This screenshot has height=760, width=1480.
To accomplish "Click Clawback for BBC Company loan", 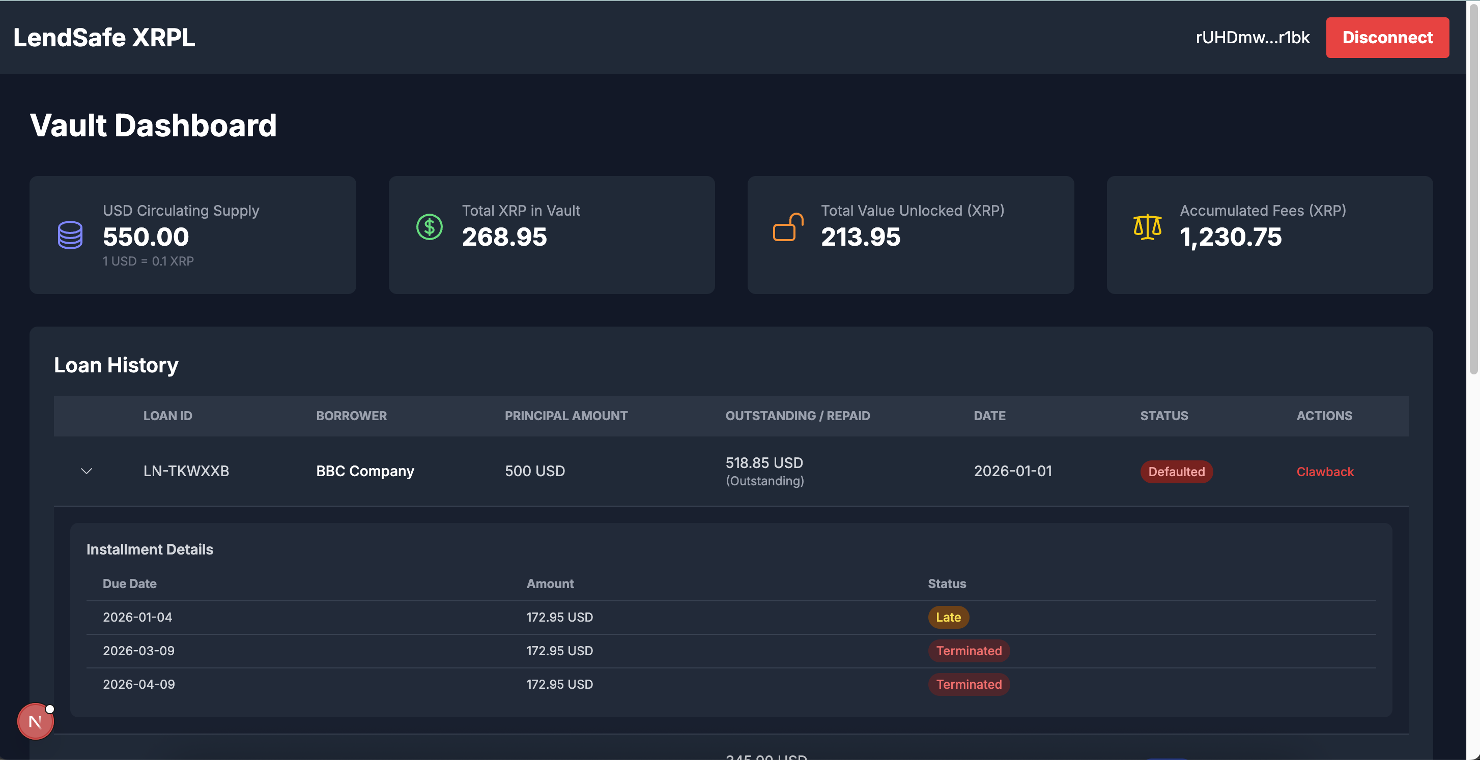I will coord(1324,472).
